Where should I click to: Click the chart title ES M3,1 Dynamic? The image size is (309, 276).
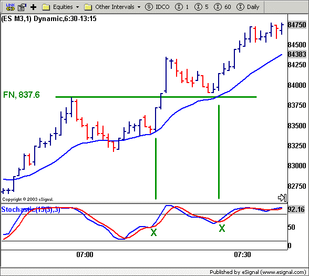coord(49,19)
